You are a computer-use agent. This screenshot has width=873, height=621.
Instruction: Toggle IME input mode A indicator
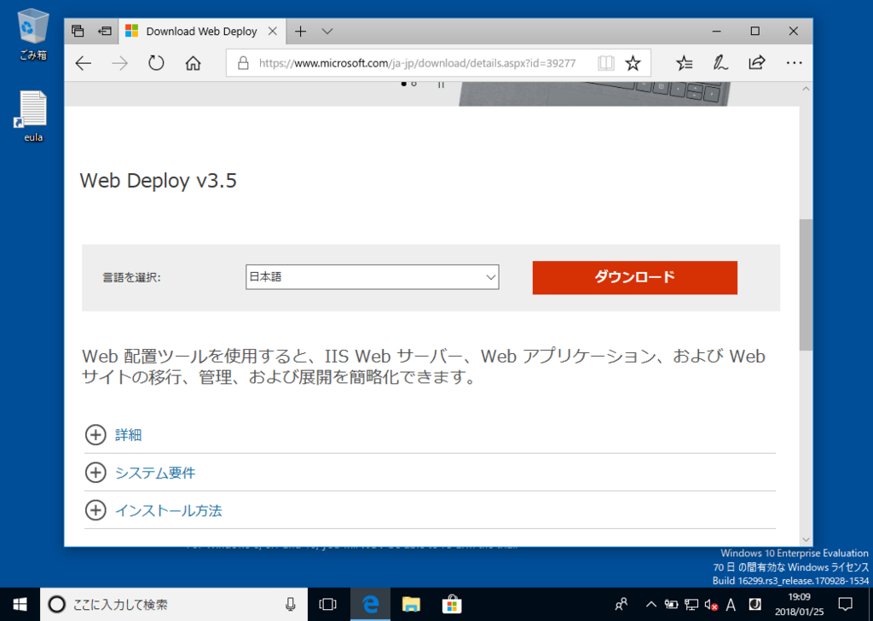click(731, 604)
